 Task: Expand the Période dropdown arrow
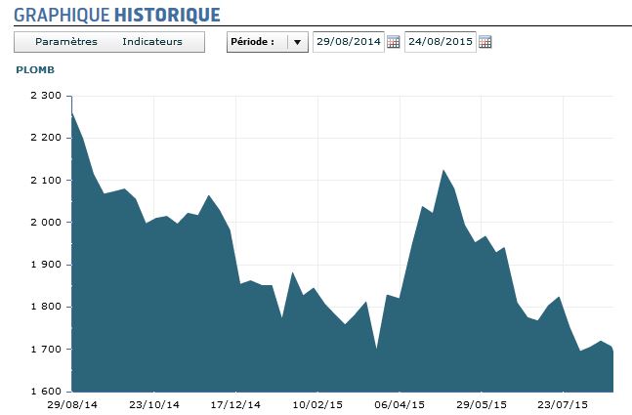[x=297, y=42]
